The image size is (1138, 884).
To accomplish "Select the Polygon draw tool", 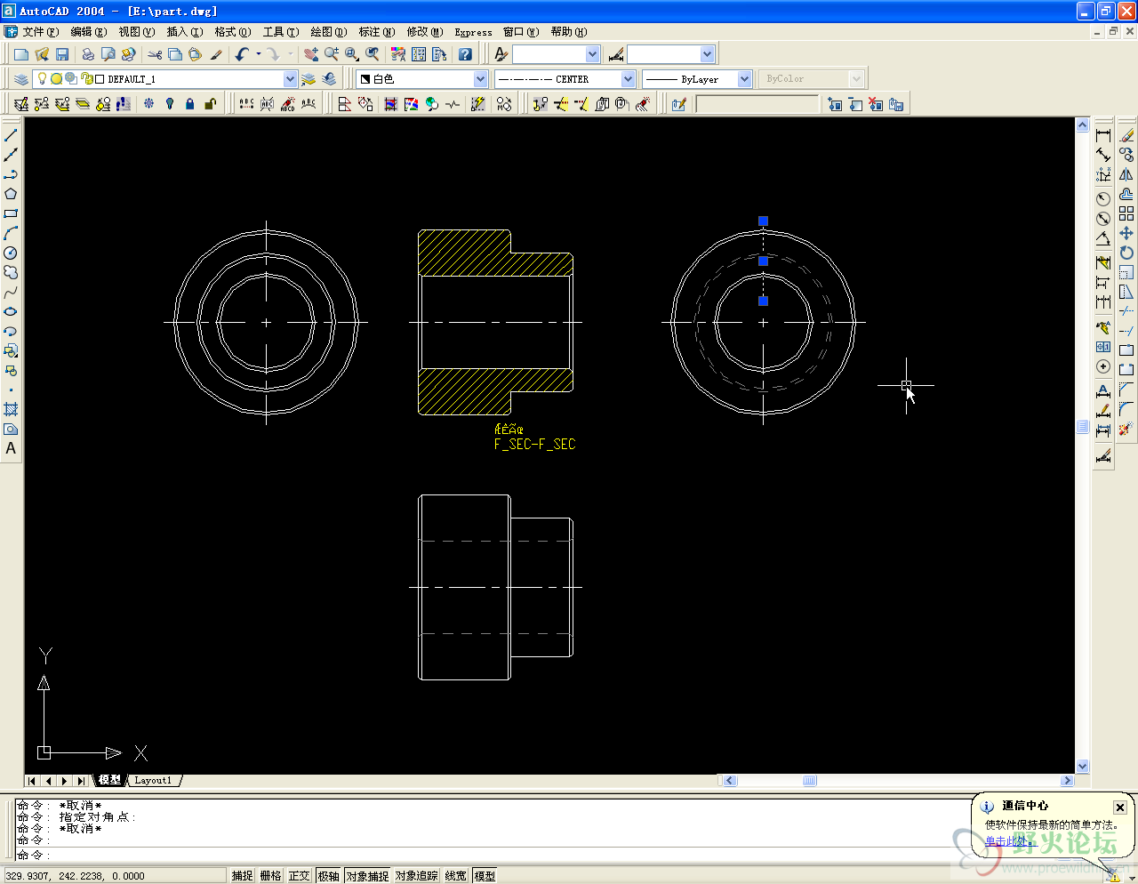I will 11,194.
